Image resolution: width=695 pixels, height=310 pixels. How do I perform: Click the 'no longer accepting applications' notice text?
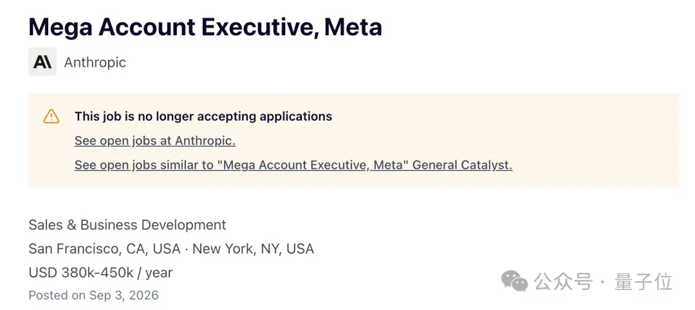(203, 116)
